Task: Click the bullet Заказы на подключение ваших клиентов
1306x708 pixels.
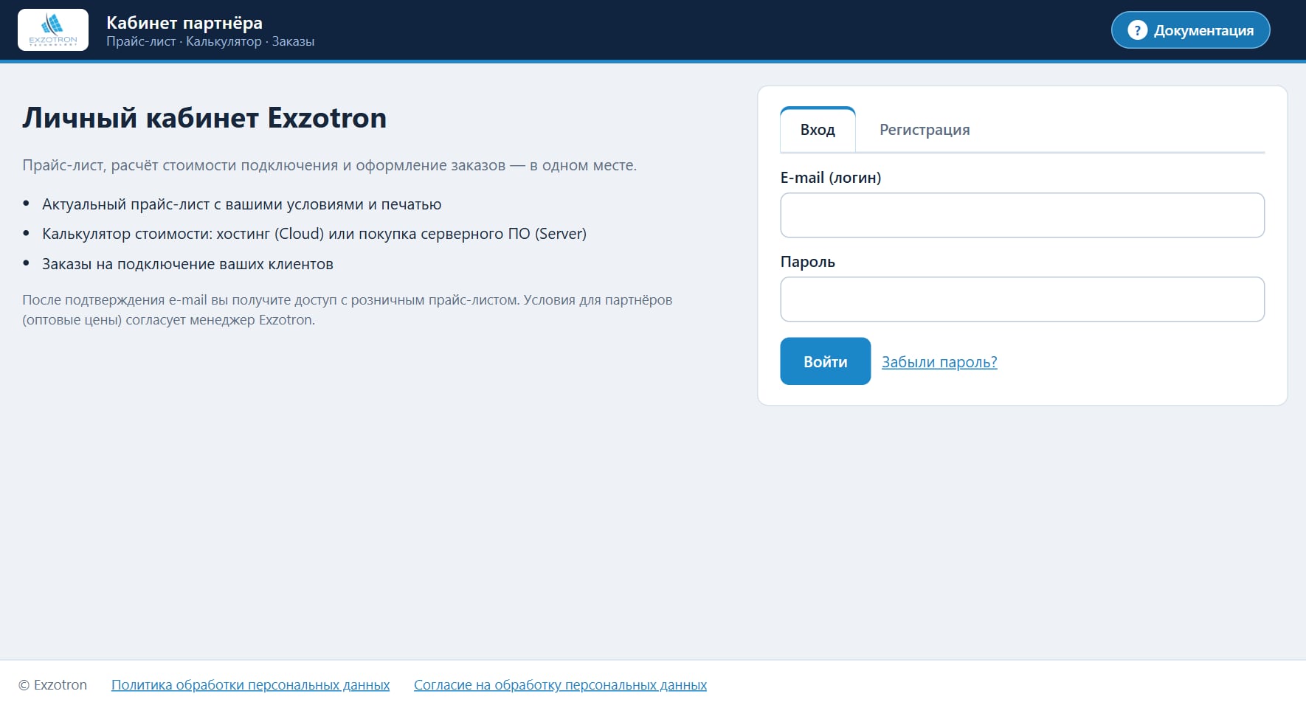Action: click(x=187, y=264)
